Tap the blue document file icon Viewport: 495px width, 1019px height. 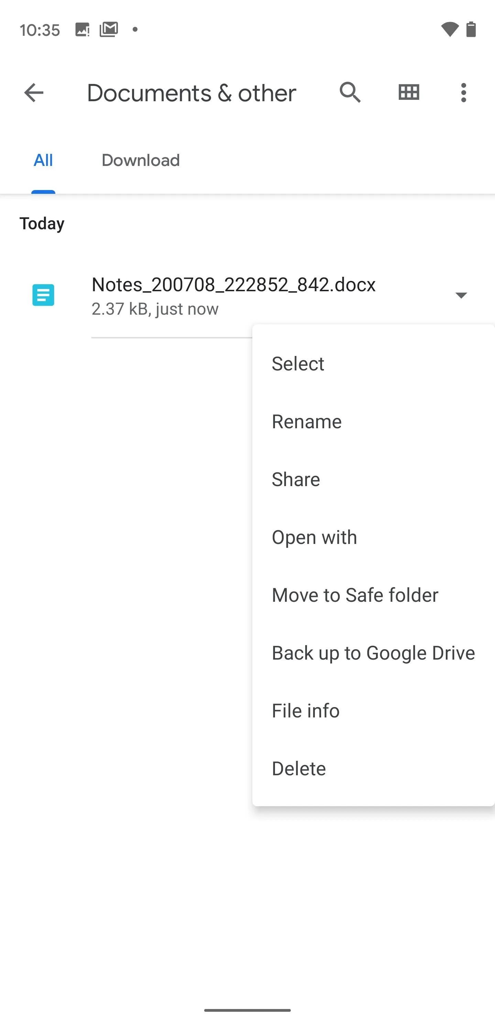pyautogui.click(x=43, y=295)
